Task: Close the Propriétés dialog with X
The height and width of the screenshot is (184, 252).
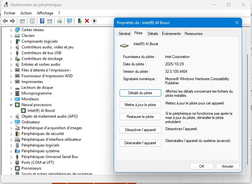Action: pos(237,23)
